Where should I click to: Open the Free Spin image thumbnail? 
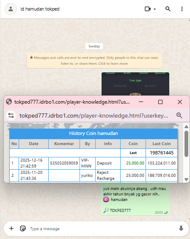pos(135,84)
